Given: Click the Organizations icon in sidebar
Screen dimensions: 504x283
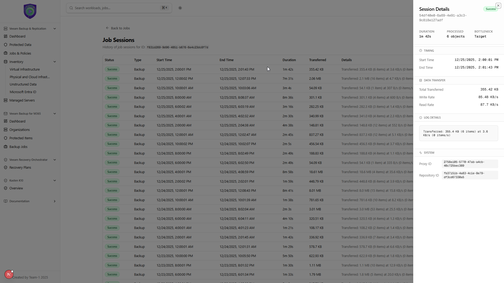Looking at the screenshot, I should 6,130.
